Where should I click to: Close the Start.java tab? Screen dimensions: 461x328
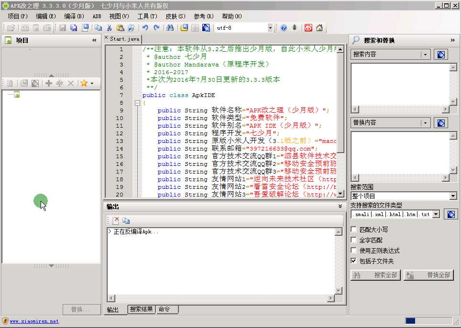point(107,37)
